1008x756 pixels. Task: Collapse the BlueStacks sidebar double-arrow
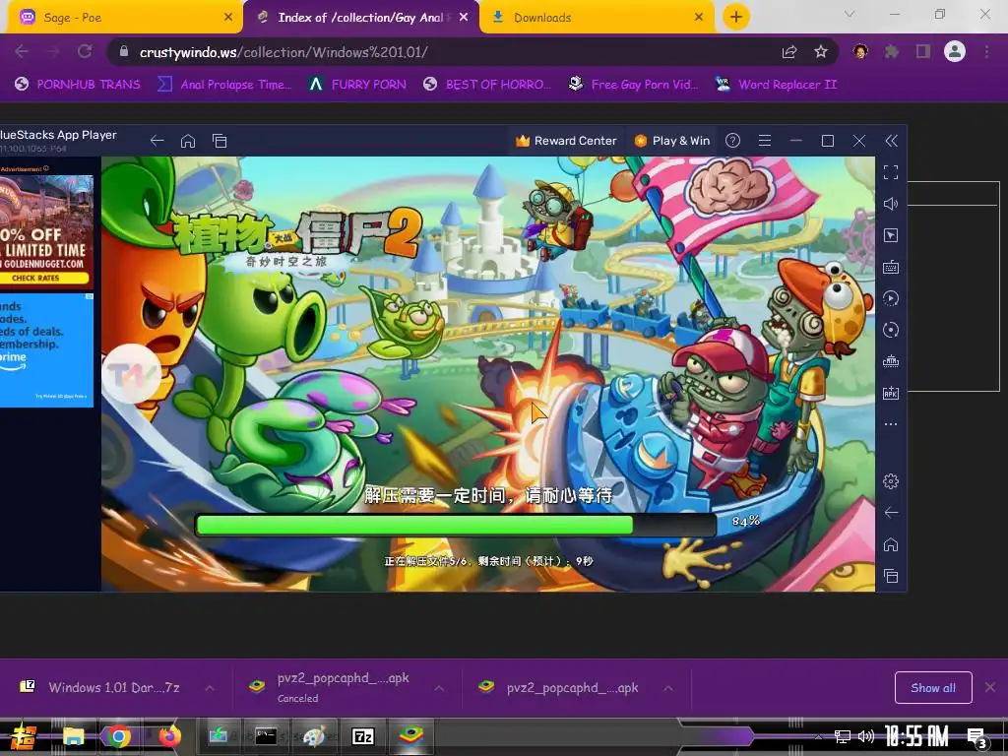click(891, 141)
